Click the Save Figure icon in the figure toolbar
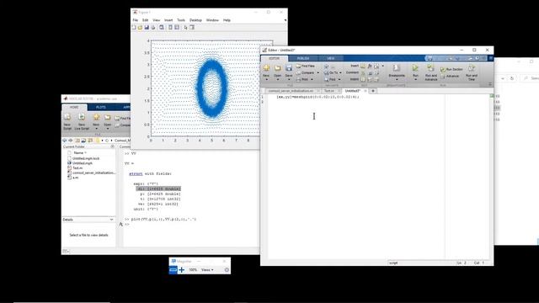The image size is (539, 303). click(x=147, y=28)
